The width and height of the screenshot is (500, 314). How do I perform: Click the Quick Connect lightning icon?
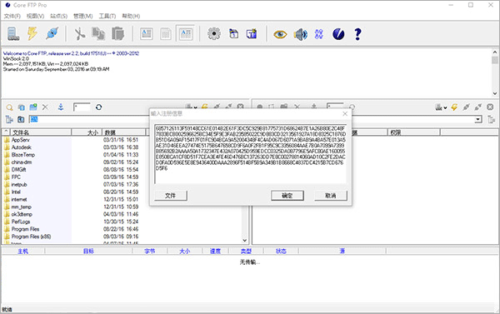[x=32, y=33]
